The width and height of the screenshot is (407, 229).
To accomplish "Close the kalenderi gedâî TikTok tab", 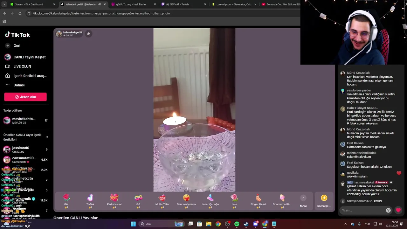I will click(x=105, y=4).
